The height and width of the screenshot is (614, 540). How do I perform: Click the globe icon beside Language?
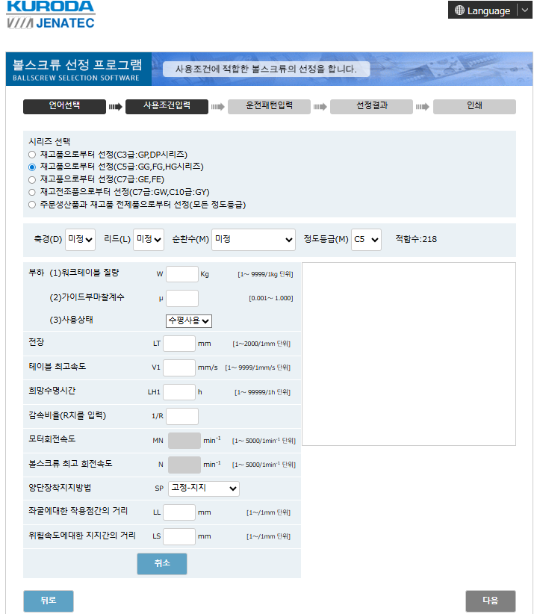pos(459,10)
